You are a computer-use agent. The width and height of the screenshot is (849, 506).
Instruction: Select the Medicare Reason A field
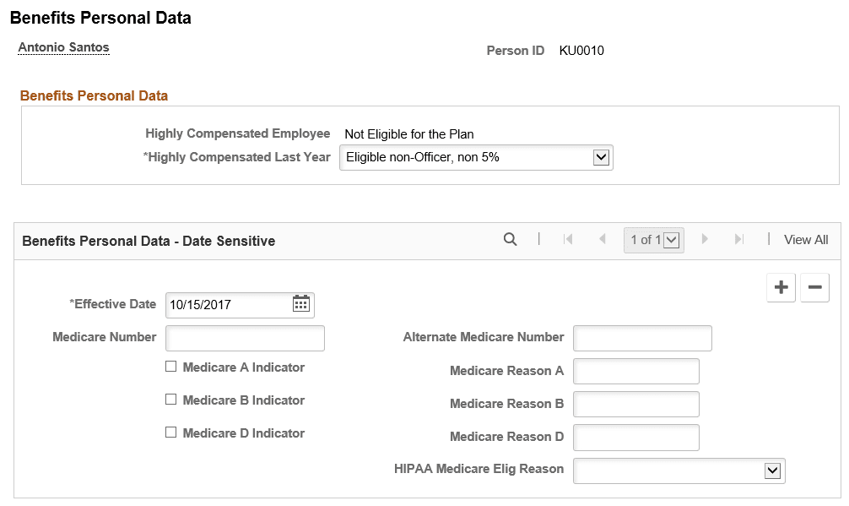[x=635, y=371]
